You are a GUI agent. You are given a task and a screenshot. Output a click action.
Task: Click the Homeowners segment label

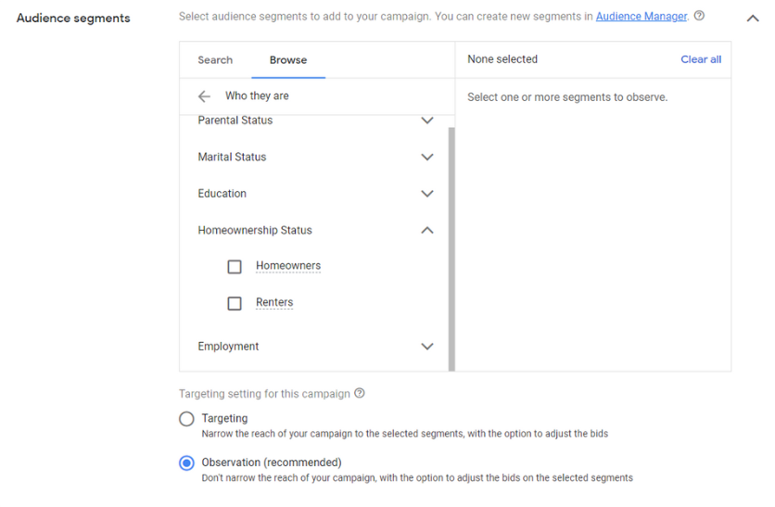pos(288,266)
